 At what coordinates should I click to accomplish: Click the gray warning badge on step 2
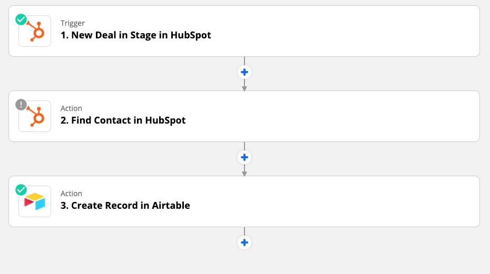pos(21,105)
